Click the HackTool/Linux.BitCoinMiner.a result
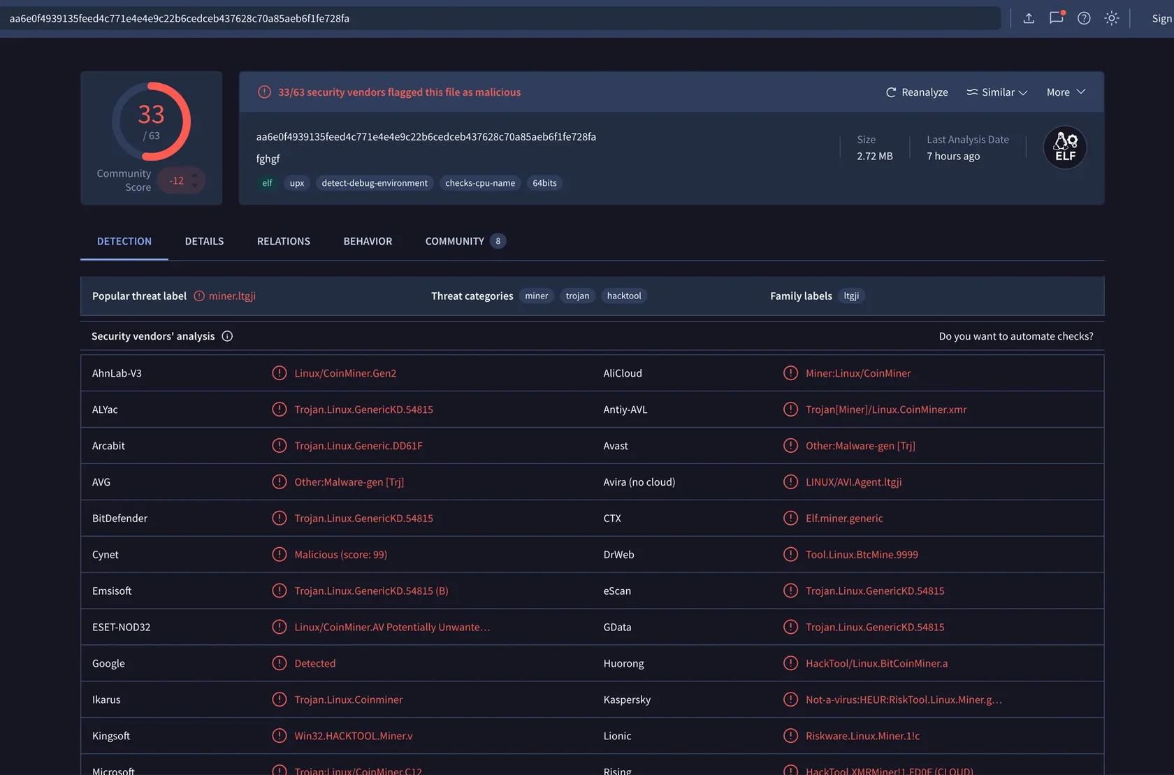The image size is (1174, 775). (876, 663)
